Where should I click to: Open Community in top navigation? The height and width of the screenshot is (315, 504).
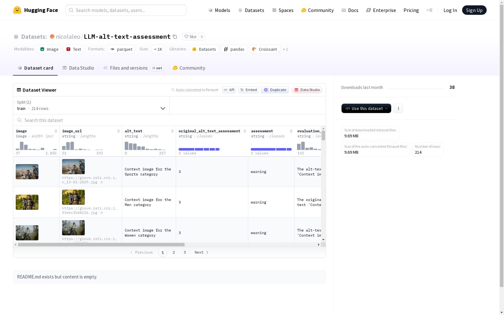(318, 10)
